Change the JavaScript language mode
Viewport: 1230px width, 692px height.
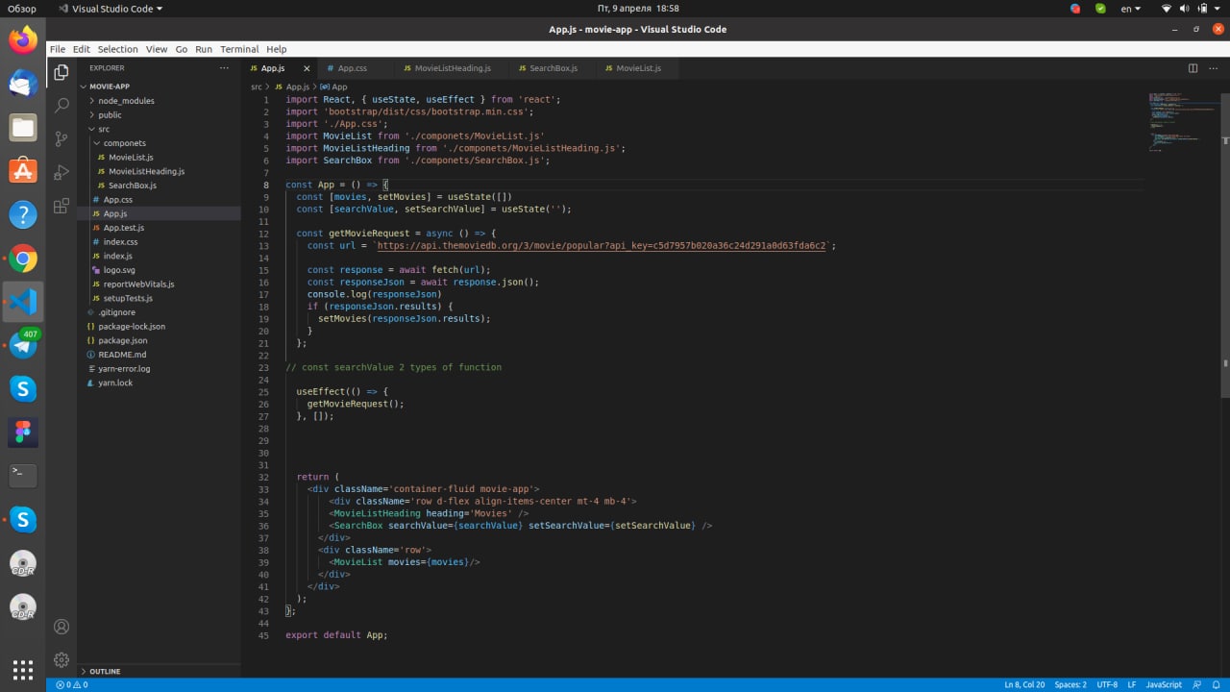(1164, 684)
